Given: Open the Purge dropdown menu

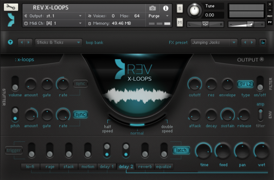Looking at the screenshot, I should click(159, 16).
